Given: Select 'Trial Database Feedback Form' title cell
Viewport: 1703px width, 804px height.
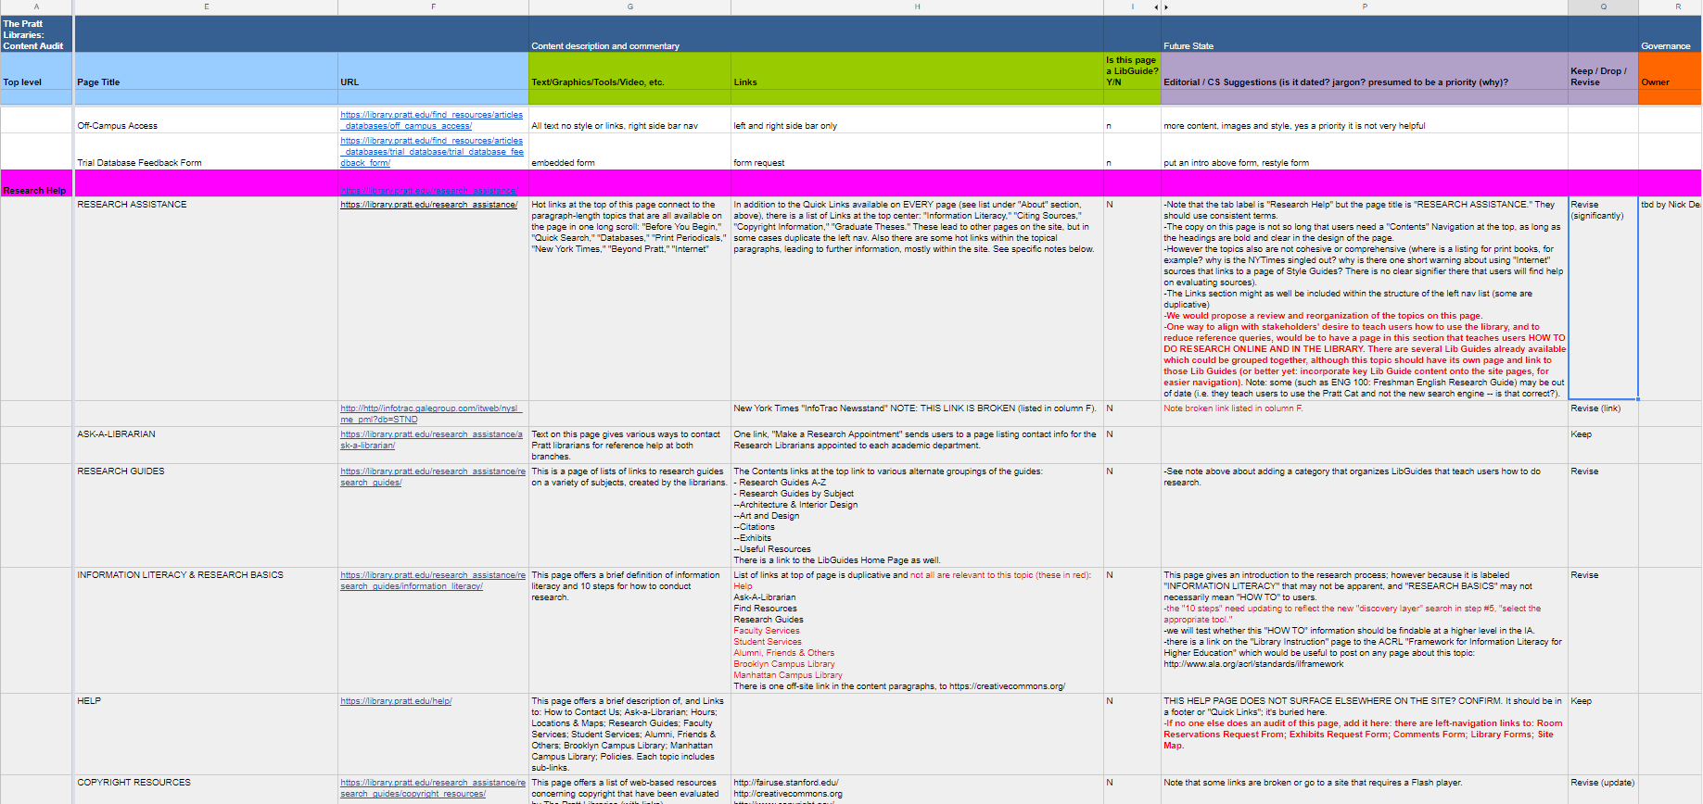Looking at the screenshot, I should [x=206, y=151].
